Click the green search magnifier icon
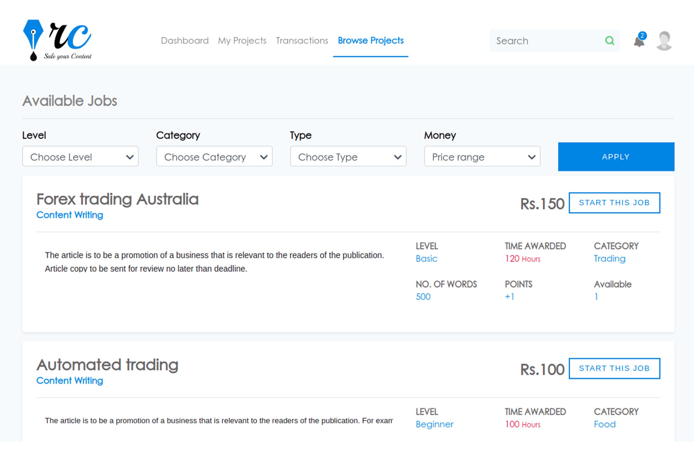The width and height of the screenshot is (694, 457). (x=609, y=41)
